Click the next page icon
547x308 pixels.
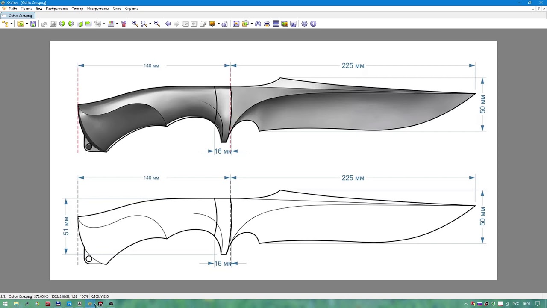coord(194,24)
